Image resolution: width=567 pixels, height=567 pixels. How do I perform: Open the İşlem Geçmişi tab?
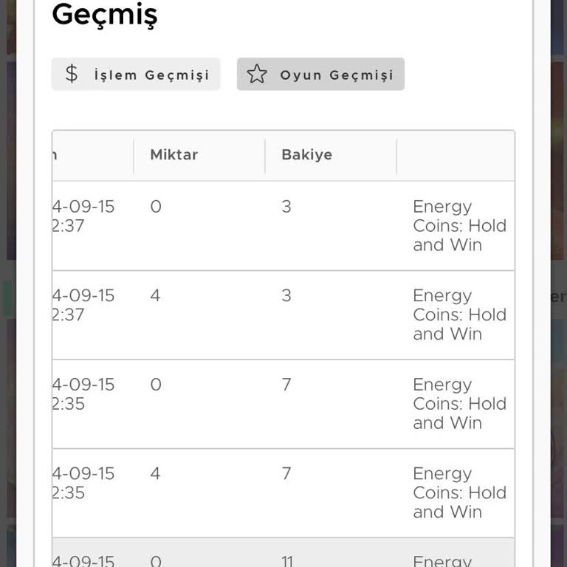click(136, 74)
